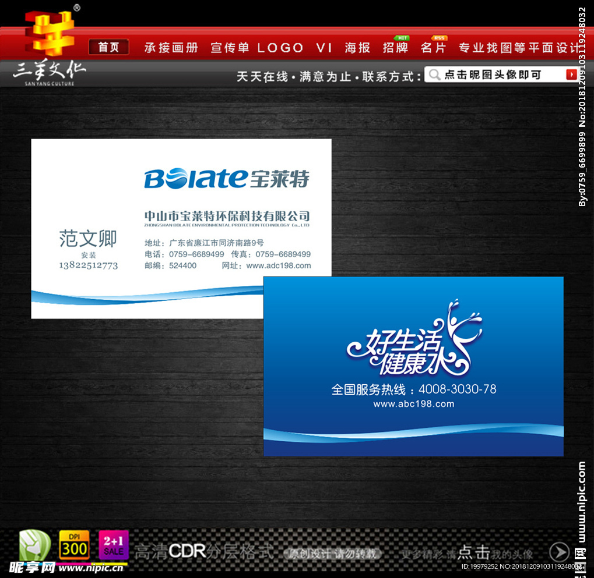Click the DPI 300 badge
Image resolution: width=594 pixels, height=578 pixels.
pyautogui.click(x=74, y=545)
